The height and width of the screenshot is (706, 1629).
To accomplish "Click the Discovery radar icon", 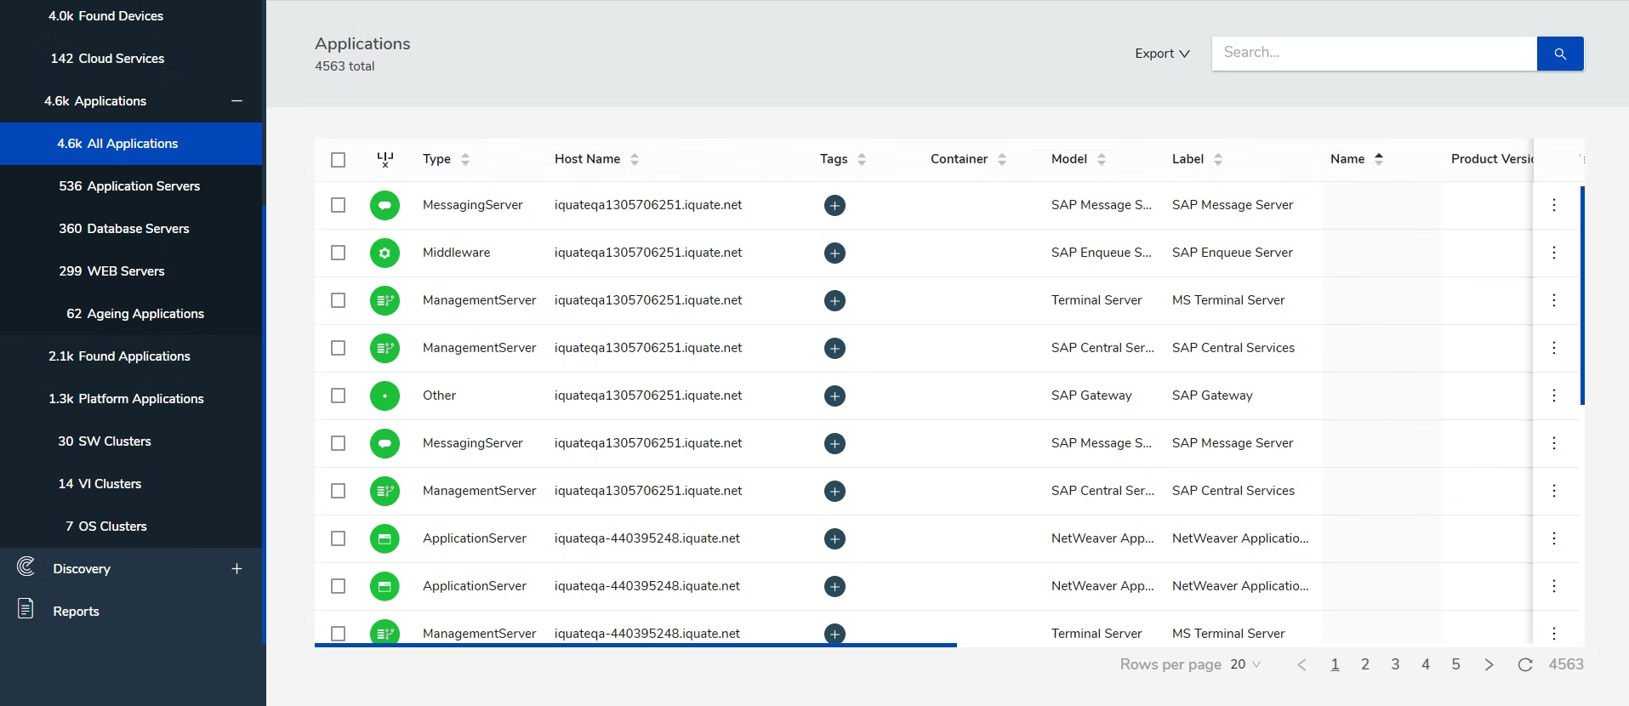I will coord(26,567).
